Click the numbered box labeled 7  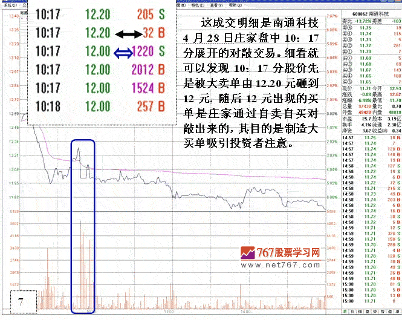[24, 302]
